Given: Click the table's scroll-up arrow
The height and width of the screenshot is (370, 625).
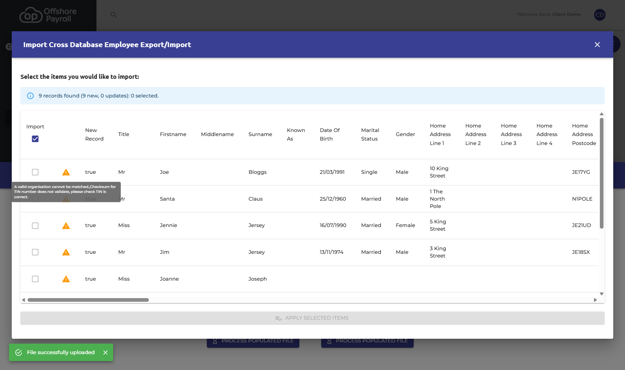Looking at the screenshot, I should (x=601, y=114).
